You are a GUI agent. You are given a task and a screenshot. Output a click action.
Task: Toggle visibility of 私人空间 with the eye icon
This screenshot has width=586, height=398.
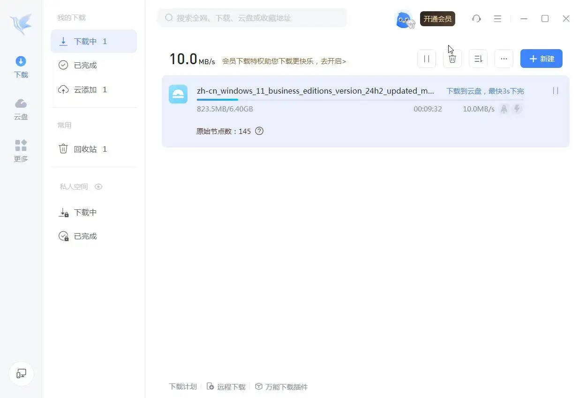point(98,186)
